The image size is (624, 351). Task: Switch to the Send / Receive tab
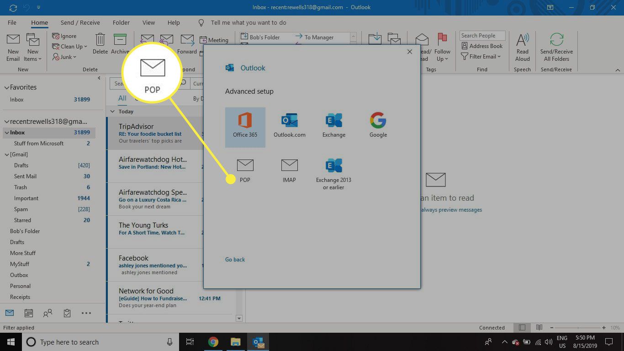point(80,22)
